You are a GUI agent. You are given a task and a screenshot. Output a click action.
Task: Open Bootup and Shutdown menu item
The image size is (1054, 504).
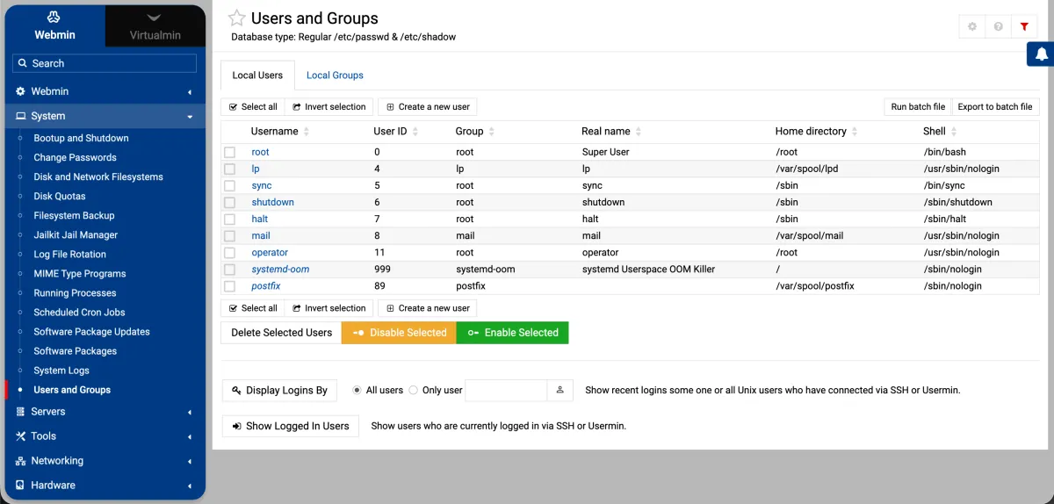tap(81, 138)
